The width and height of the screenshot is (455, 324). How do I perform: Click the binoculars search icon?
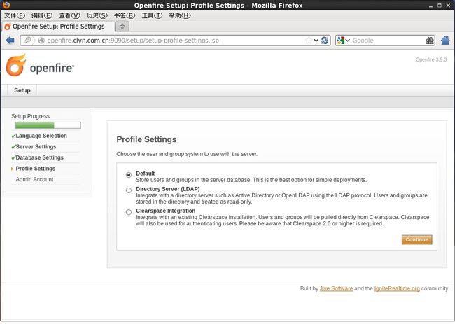tap(430, 41)
